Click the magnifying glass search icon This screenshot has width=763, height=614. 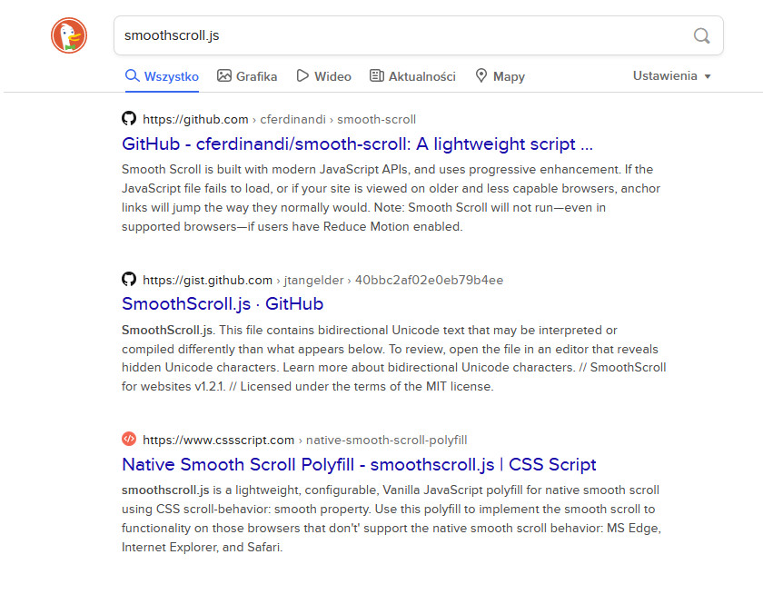(x=701, y=35)
